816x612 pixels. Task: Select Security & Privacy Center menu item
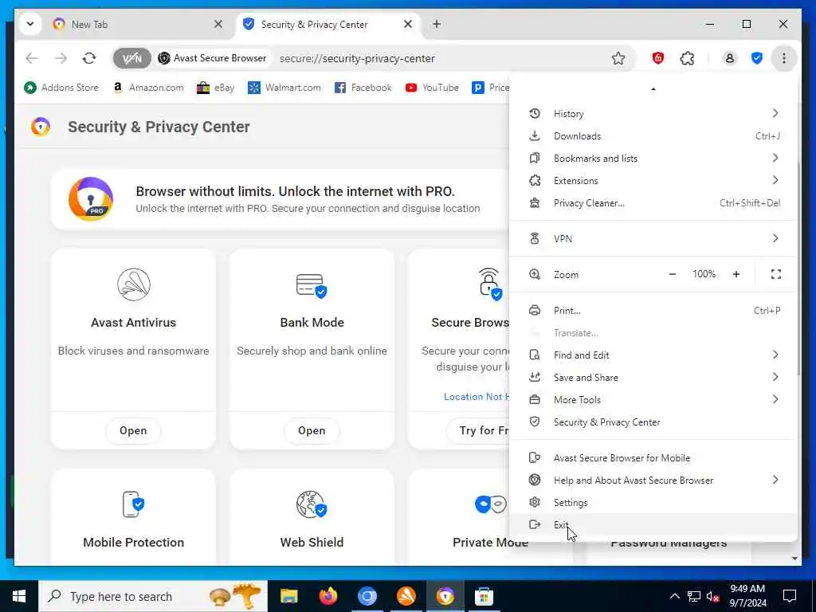click(653, 422)
